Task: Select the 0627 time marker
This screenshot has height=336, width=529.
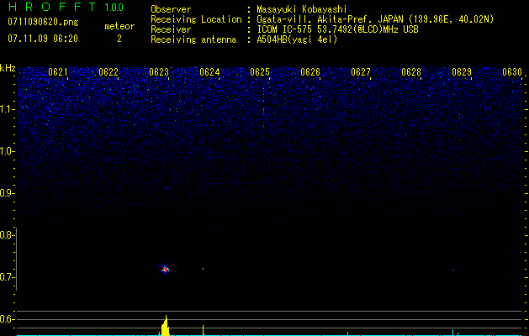Action: [361, 73]
